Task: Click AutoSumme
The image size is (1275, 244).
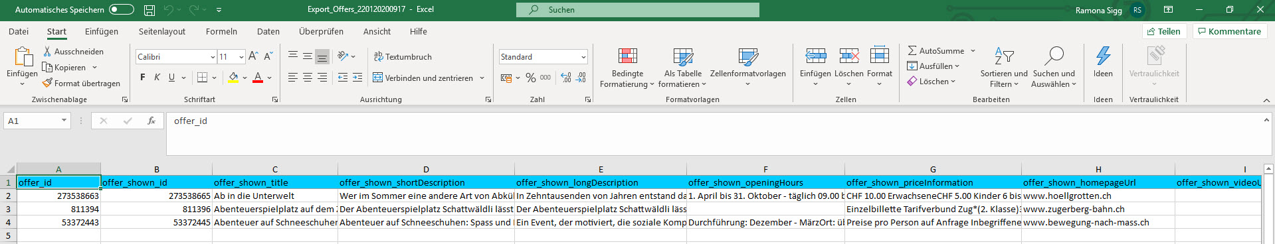Action: [x=935, y=50]
